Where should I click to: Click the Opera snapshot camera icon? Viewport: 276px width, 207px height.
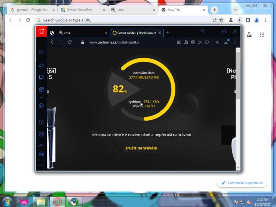tap(186, 42)
